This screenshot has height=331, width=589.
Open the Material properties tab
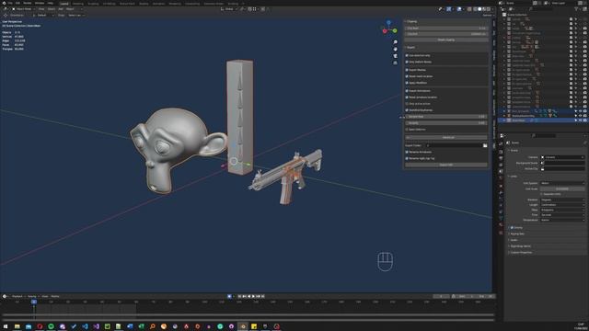click(x=501, y=224)
